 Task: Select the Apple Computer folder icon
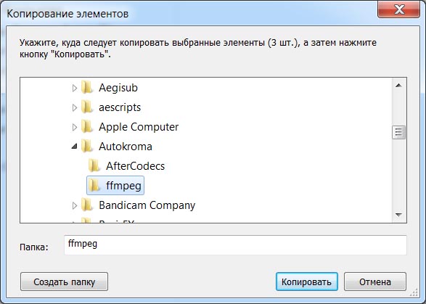point(87,126)
